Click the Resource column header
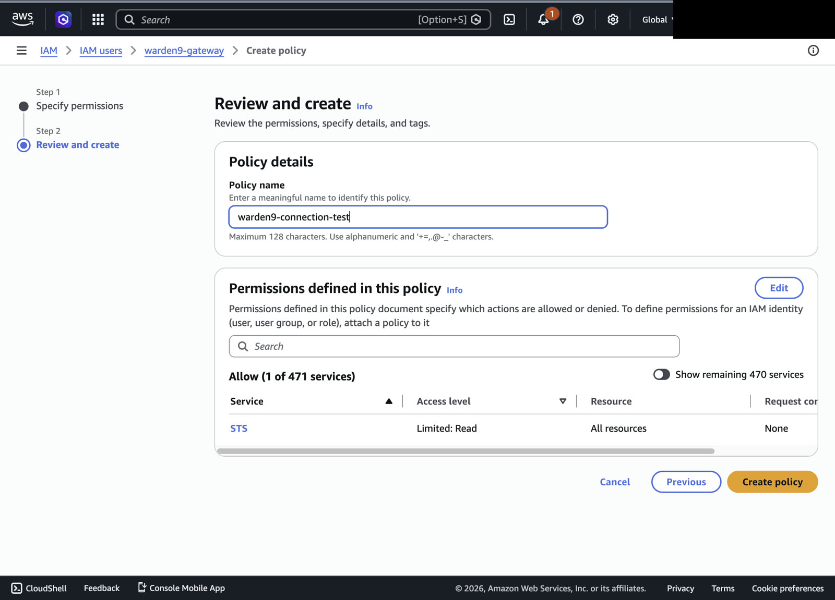The image size is (835, 600). coord(611,401)
